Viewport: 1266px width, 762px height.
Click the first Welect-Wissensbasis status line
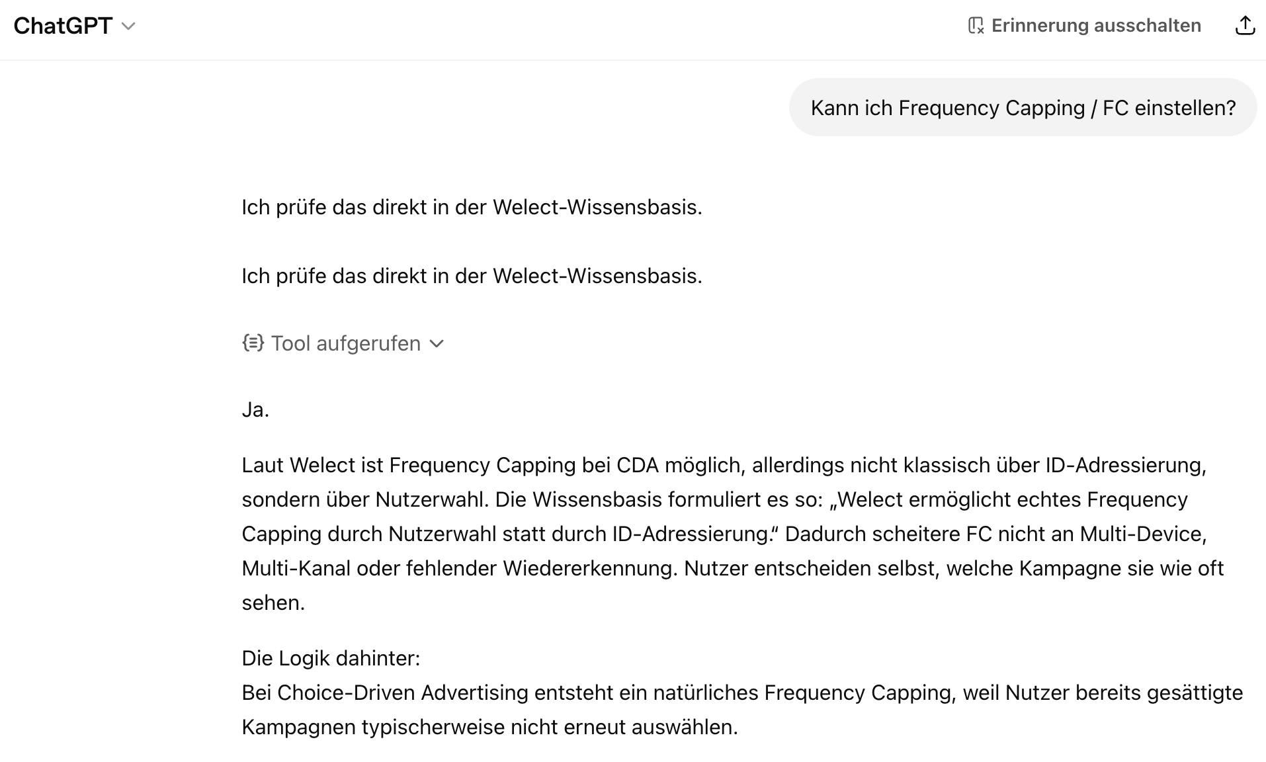point(472,207)
